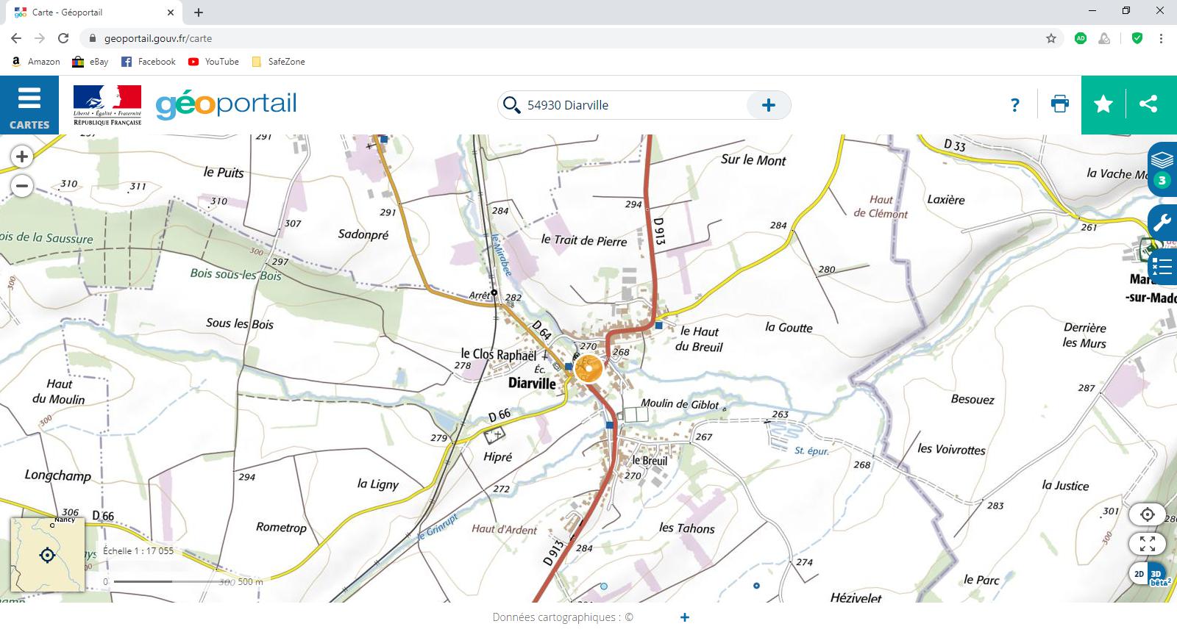Click the le Clos Raphaël map label
The image size is (1177, 632).
499,354
